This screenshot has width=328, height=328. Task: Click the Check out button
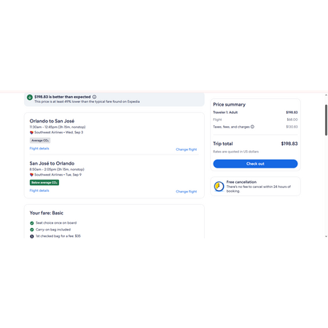point(255,164)
